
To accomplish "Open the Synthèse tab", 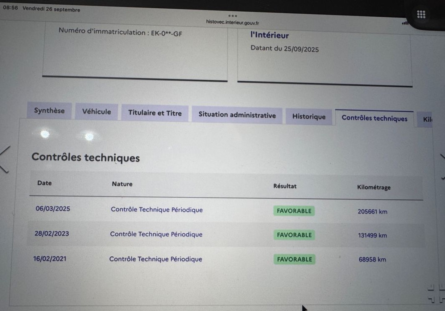I will (49, 111).
